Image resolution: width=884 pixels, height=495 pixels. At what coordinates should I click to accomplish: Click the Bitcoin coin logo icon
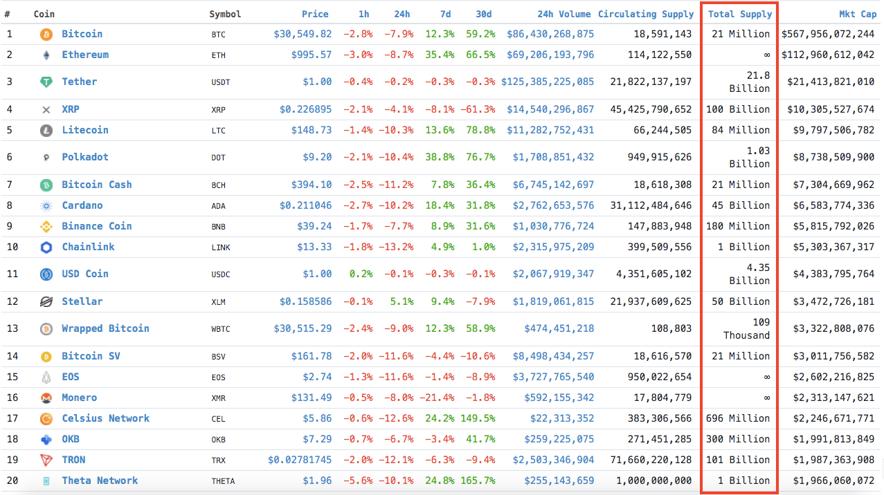46,34
